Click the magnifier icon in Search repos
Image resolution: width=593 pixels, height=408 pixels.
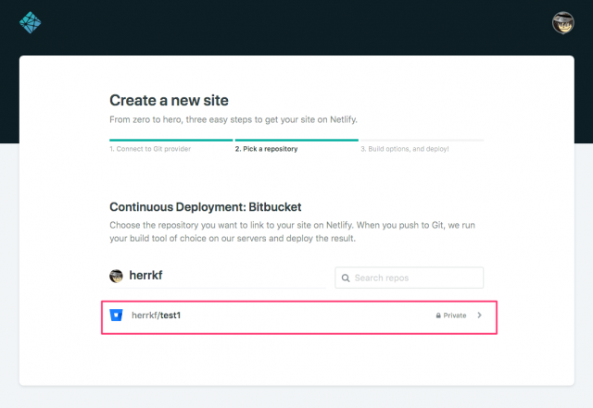pos(346,278)
